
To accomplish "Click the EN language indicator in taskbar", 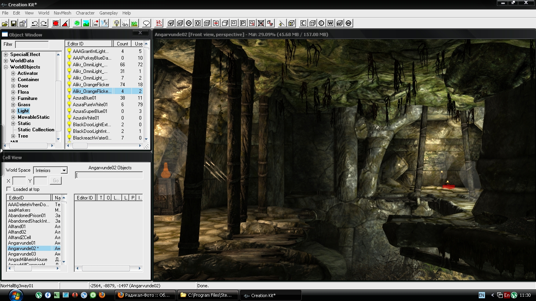I will 481,295.
